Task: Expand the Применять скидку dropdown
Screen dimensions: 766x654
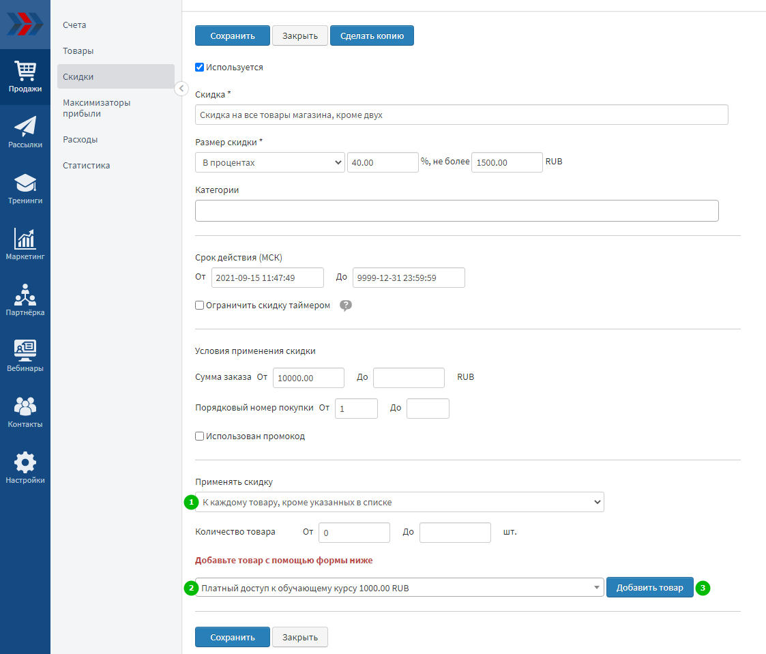Action: [x=399, y=503]
